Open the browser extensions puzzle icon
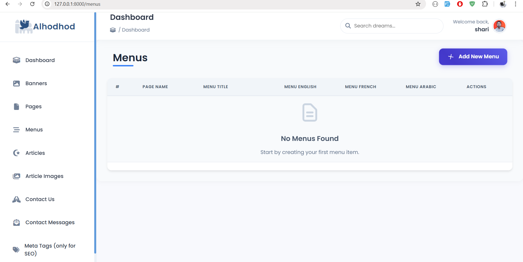The width and height of the screenshot is (523, 262). coord(485,4)
